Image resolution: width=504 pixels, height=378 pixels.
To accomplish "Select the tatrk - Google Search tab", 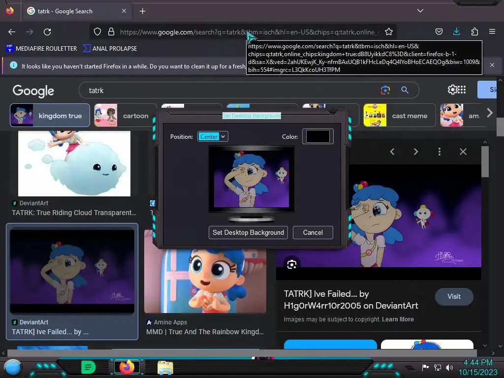I will tap(76, 11).
